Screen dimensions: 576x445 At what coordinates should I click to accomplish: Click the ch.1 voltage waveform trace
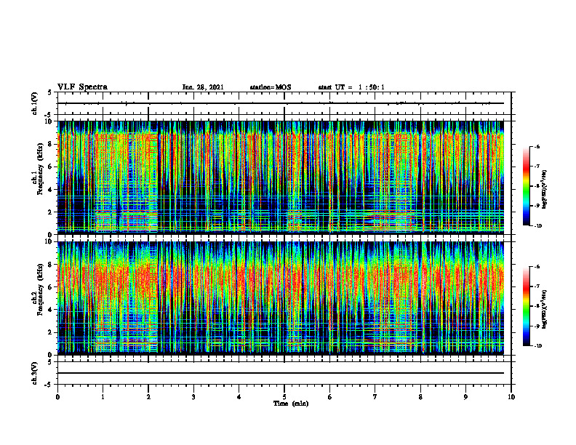tap(281, 103)
